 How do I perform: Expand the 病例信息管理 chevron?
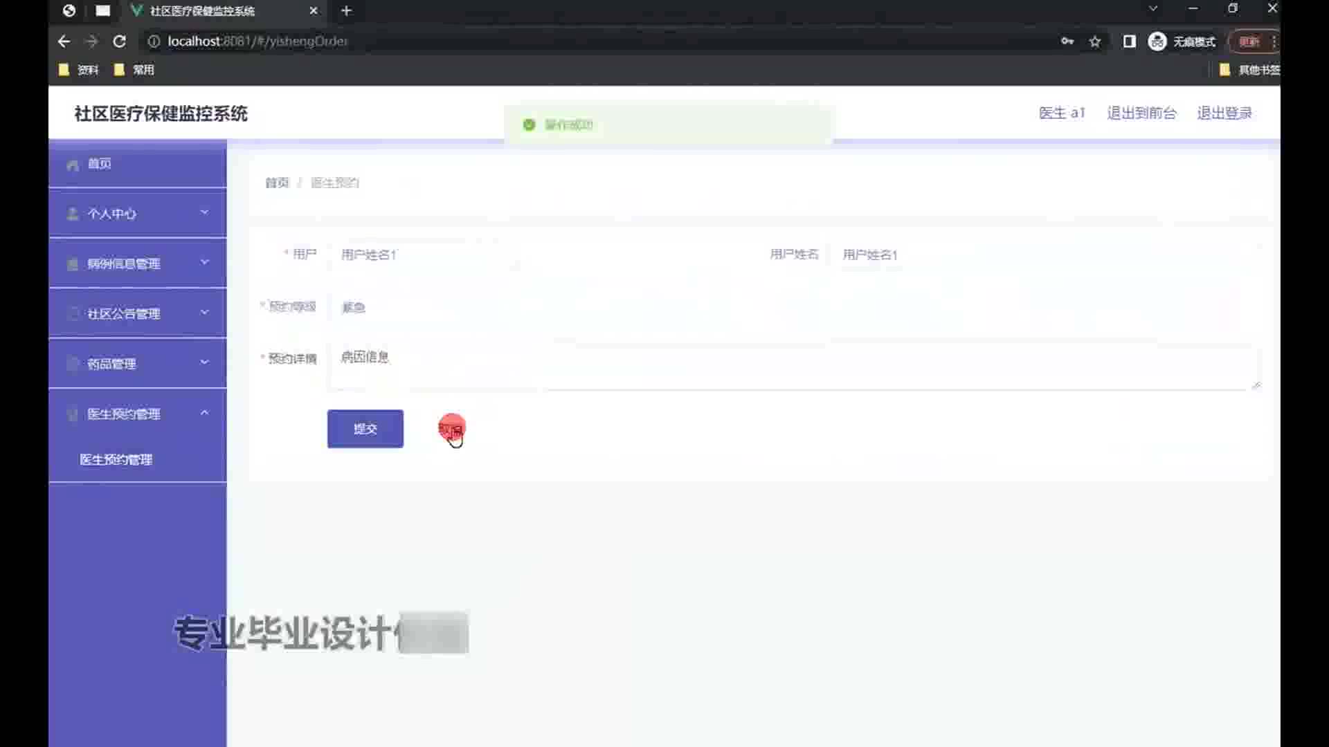tap(204, 262)
